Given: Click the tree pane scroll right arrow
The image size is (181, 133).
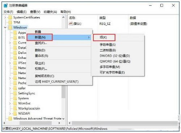Looking at the screenshot, I should (x=59, y=123).
